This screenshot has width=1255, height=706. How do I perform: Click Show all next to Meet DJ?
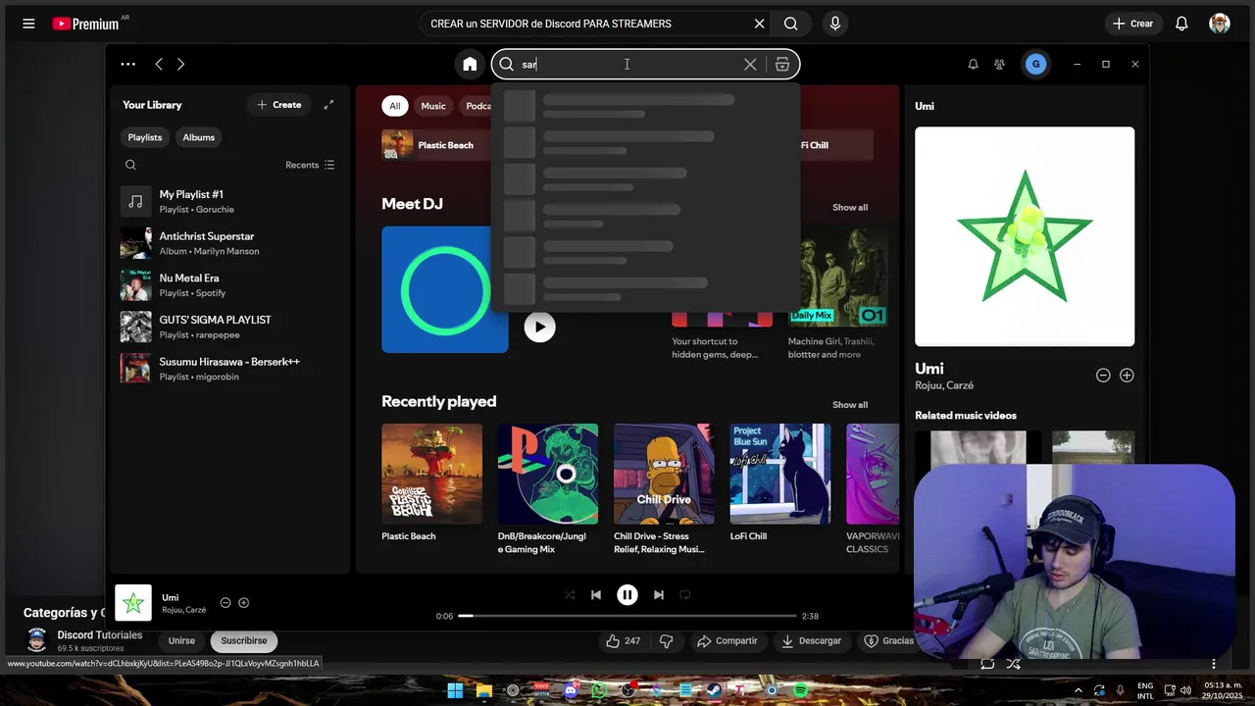[x=850, y=207]
